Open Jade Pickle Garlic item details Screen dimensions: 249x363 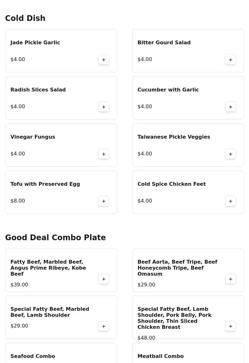pos(35,42)
